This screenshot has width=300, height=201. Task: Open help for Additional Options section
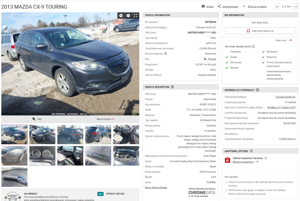click(x=251, y=151)
